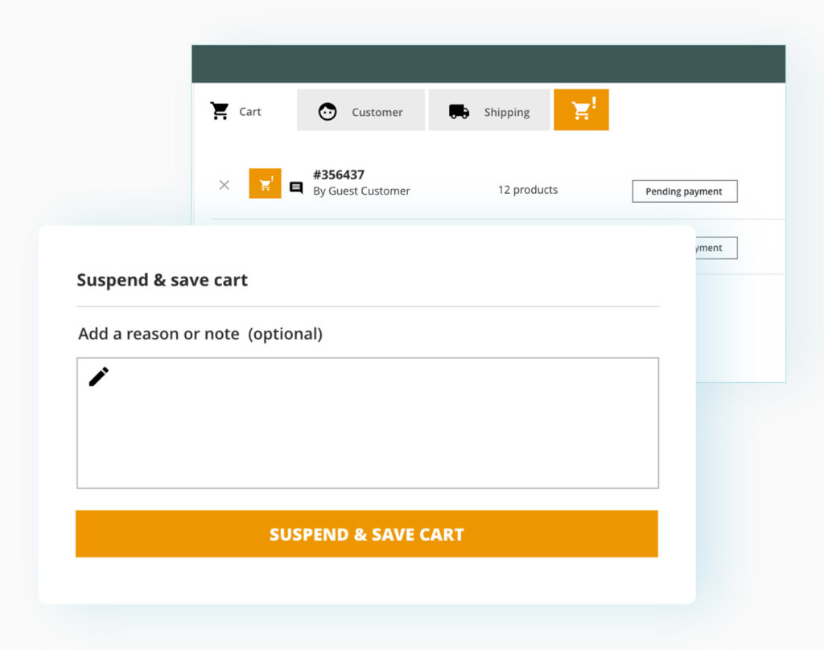Select the order number #356437

point(339,175)
